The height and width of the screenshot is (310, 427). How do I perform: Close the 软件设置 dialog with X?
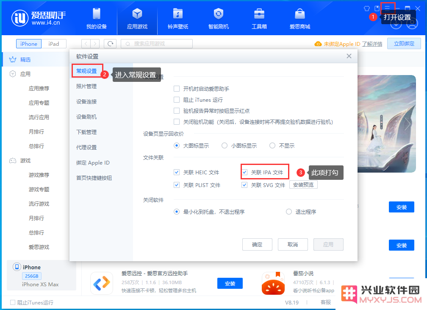349,56
